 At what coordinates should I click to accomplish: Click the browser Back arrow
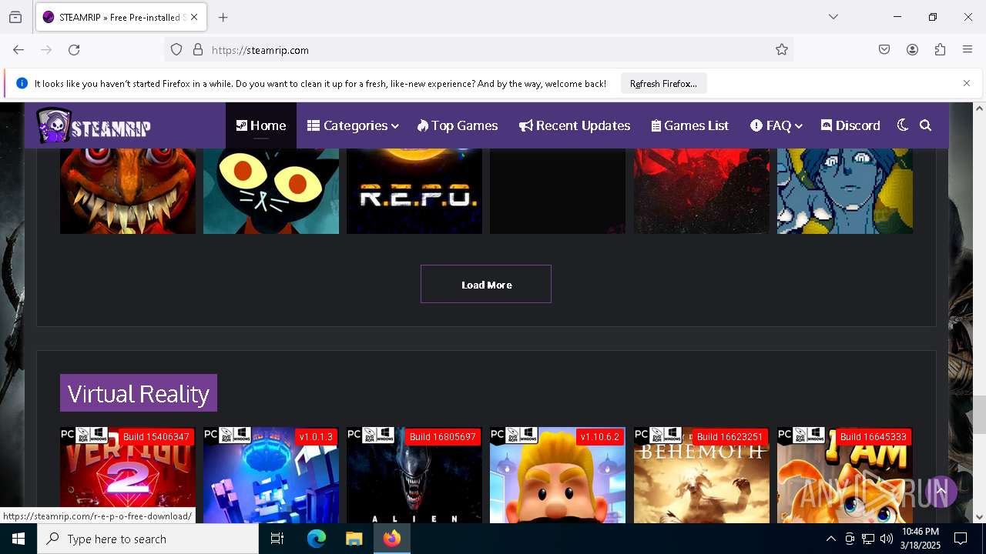click(x=18, y=50)
